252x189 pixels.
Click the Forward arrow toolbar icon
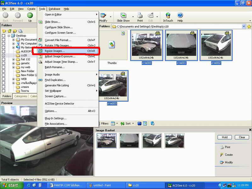pyautogui.click(x=18, y=15)
